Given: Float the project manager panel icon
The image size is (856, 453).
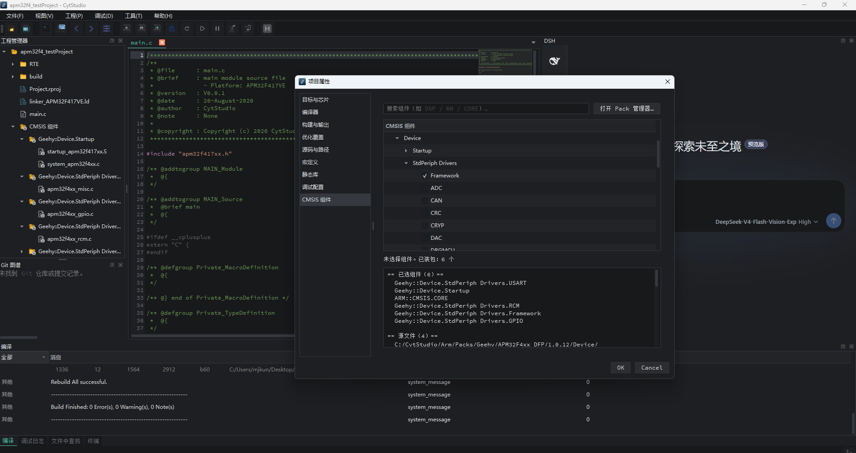Looking at the screenshot, I should [x=112, y=41].
